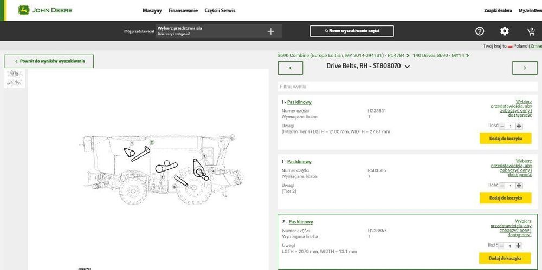Open the Maszyny menu
Screen dimensions: 542x270
[152, 11]
